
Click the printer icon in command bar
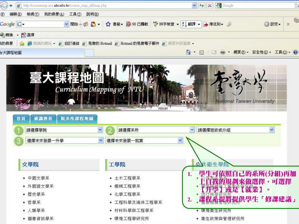(x=223, y=52)
